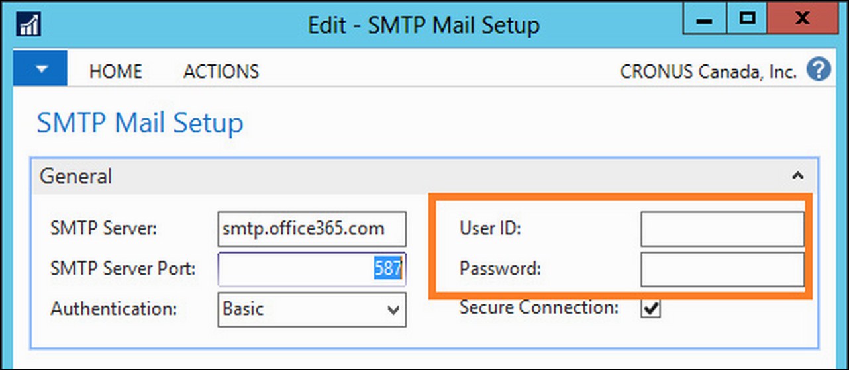Open the help question mark icon
The width and height of the screenshot is (849, 370).
point(819,70)
